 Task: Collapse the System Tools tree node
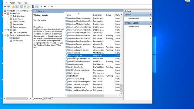click(x=5, y=13)
